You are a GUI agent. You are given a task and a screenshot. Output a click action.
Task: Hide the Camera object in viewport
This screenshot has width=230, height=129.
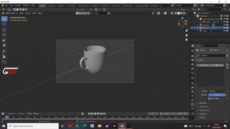tap(224, 25)
